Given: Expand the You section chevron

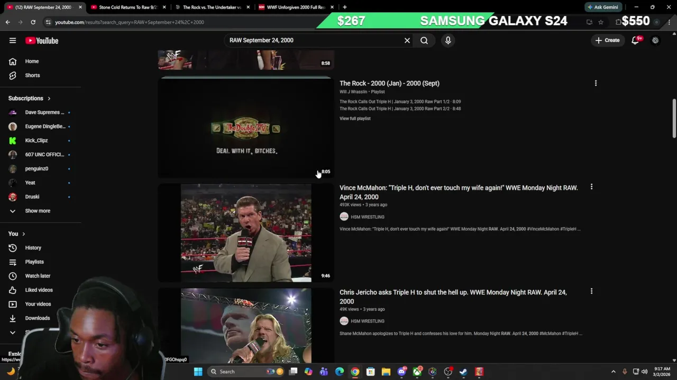Looking at the screenshot, I should click(23, 234).
